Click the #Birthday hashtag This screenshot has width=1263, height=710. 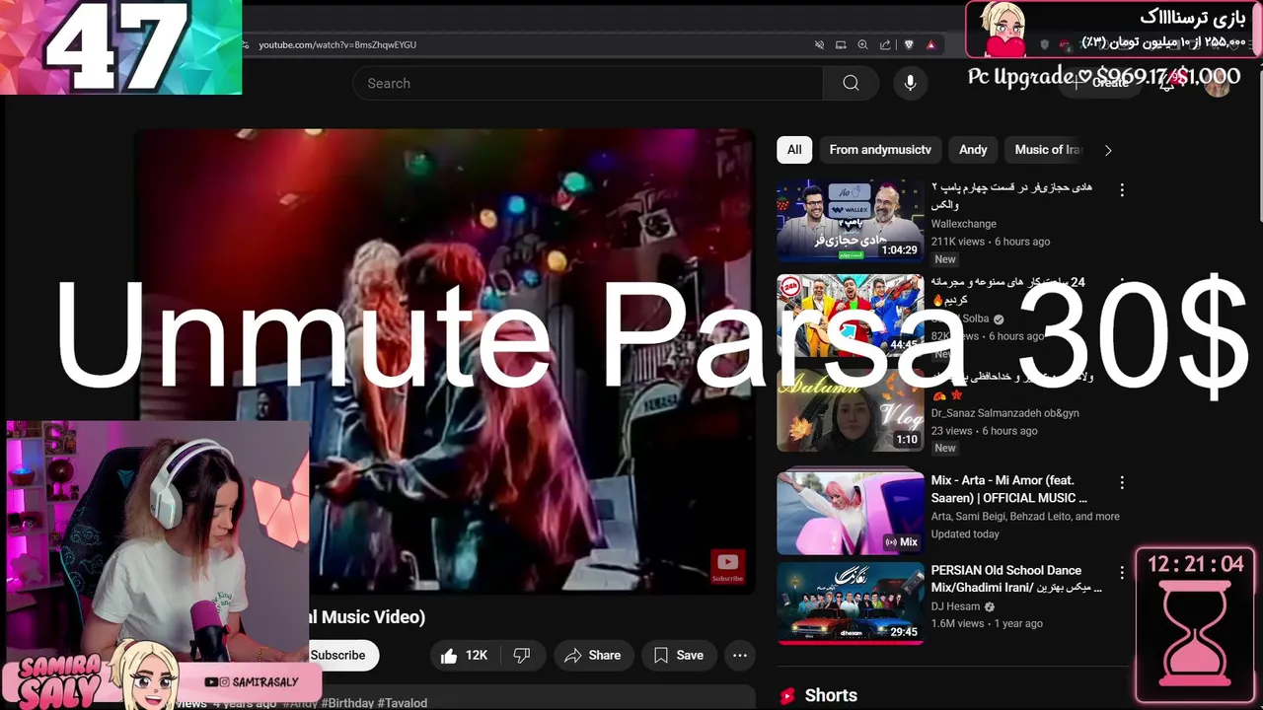click(x=346, y=703)
